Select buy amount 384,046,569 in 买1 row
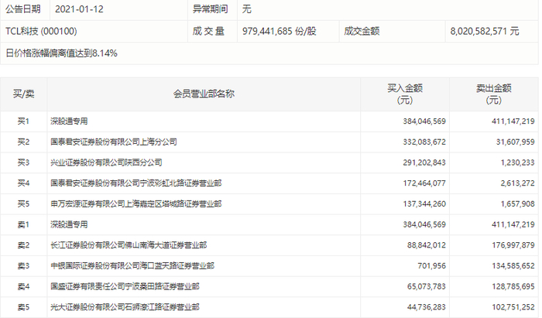This screenshot has height=318, width=542. 424,121
